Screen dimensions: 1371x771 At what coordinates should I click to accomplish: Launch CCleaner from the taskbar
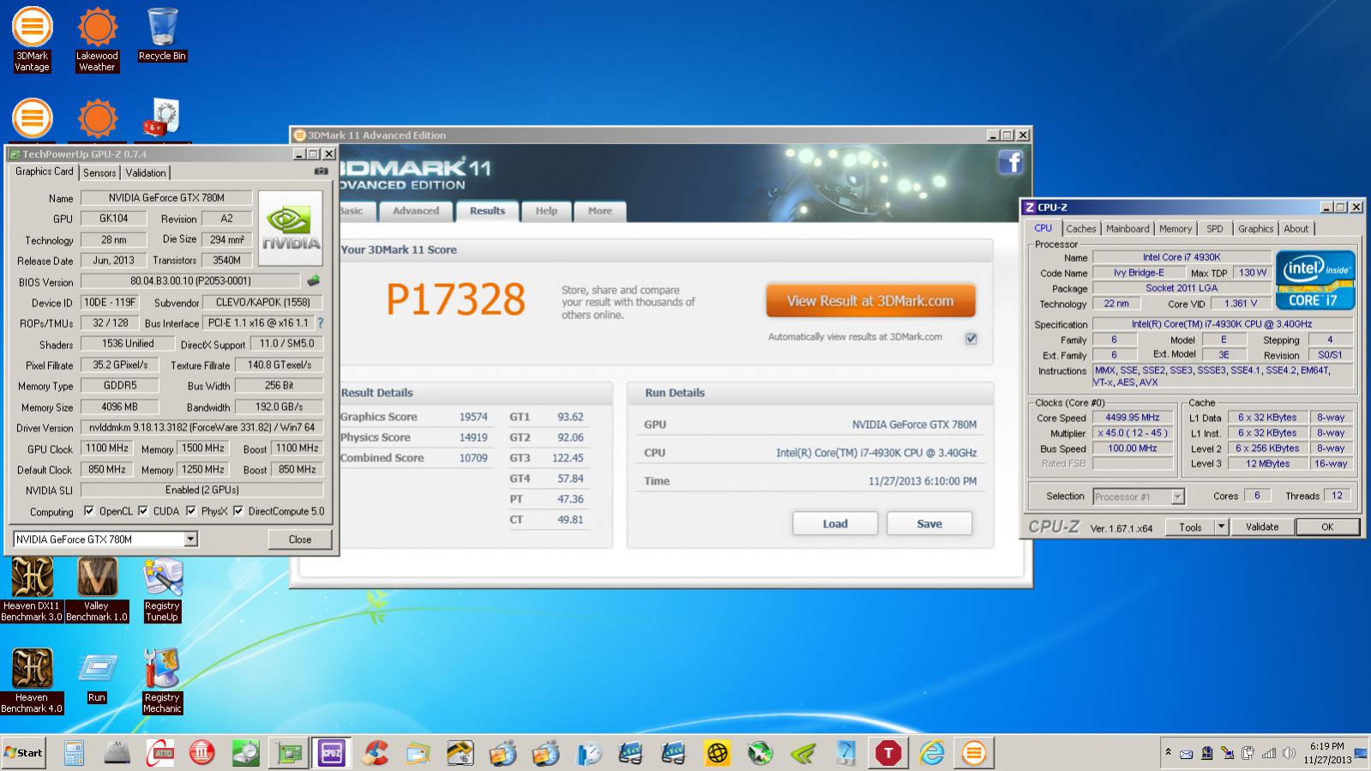point(375,753)
